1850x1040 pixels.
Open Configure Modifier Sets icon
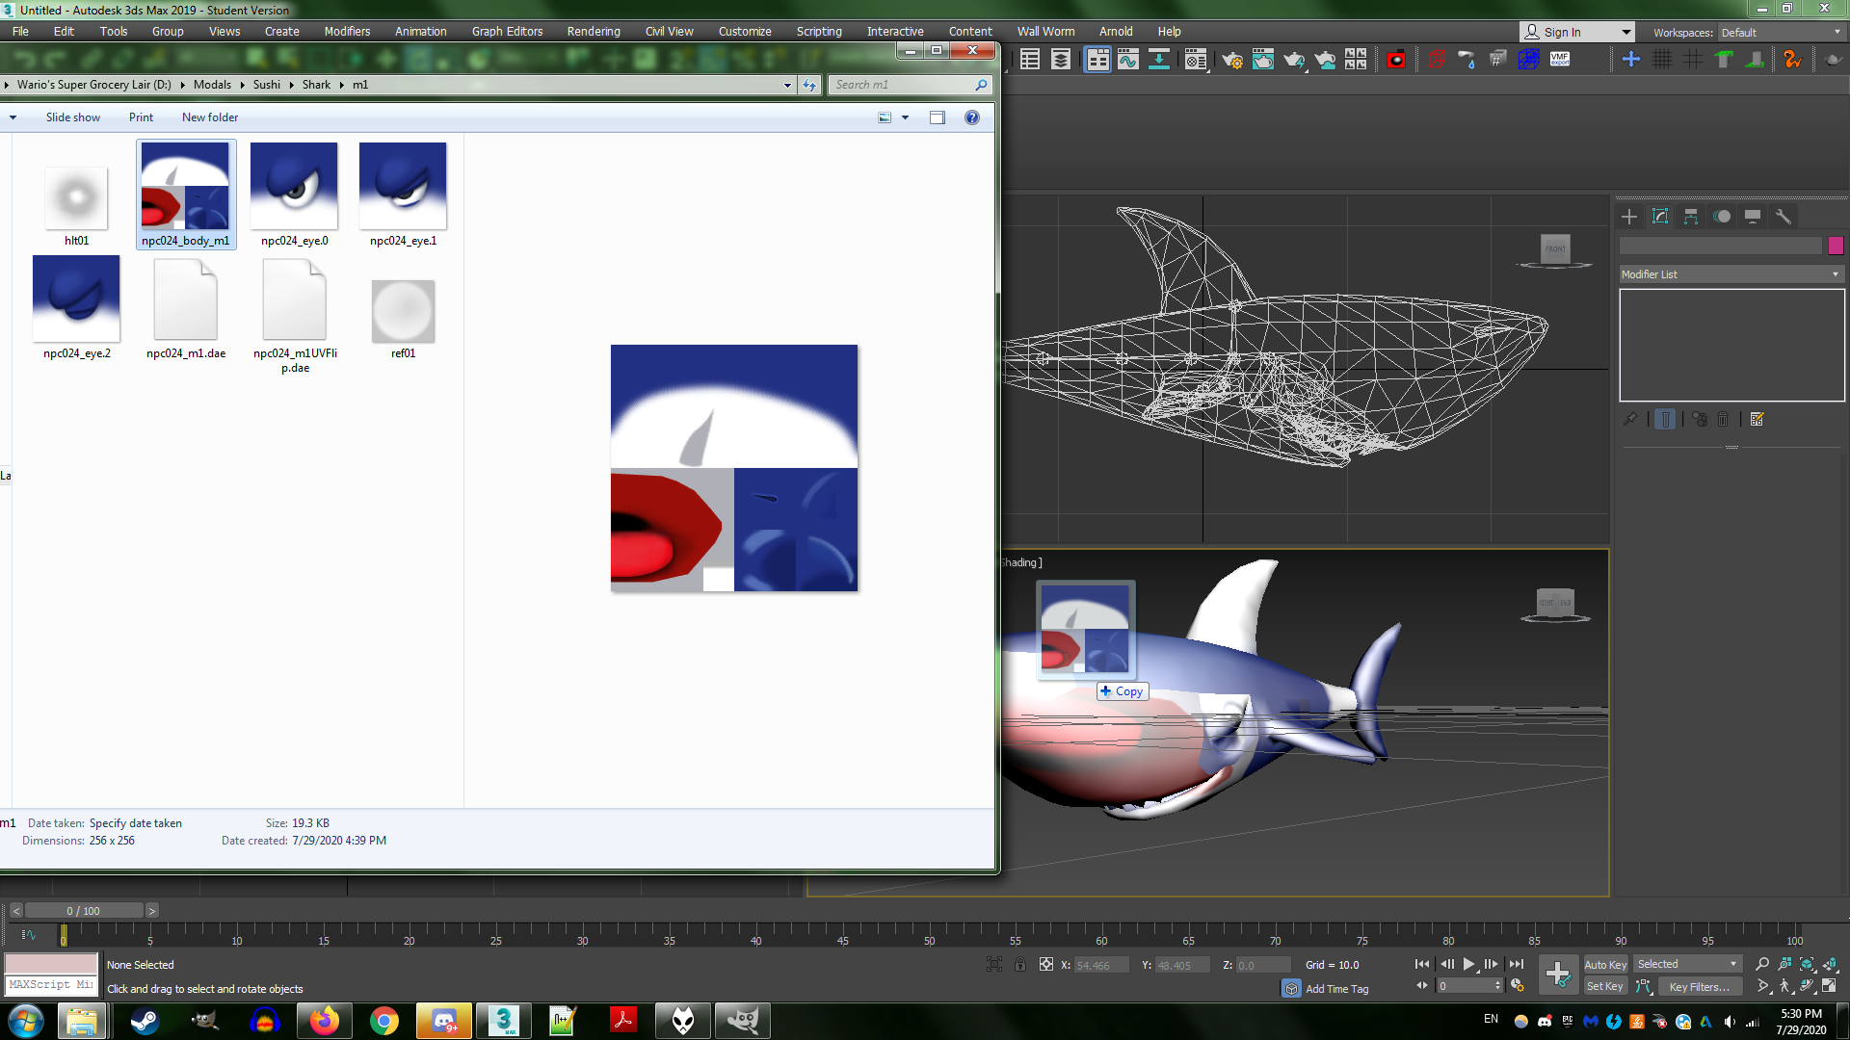coord(1757,419)
